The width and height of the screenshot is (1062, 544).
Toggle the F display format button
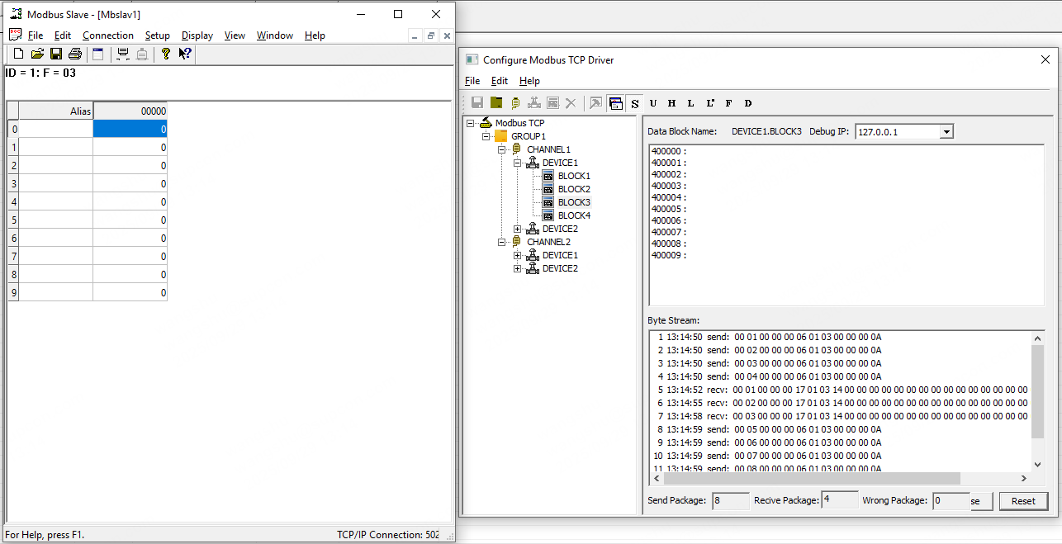click(x=728, y=103)
